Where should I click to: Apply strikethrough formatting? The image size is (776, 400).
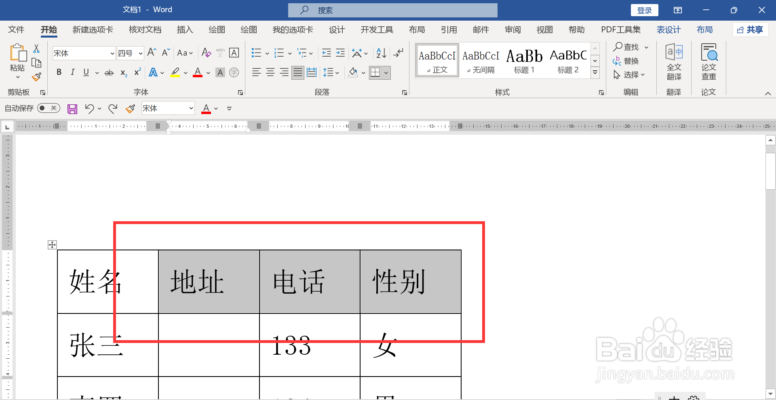point(109,73)
